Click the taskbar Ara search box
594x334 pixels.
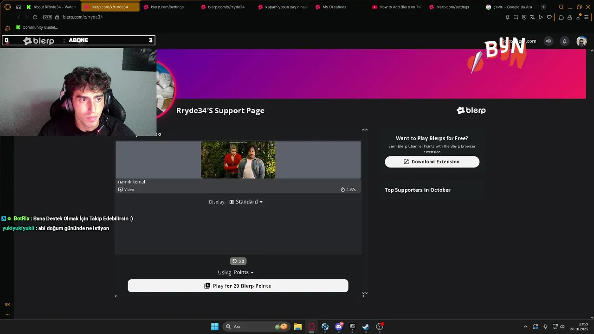[256, 327]
